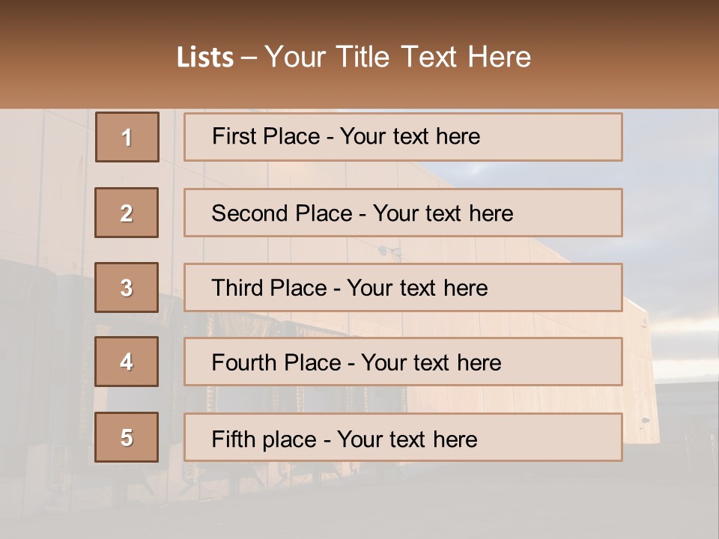Select the bold word Lists in title
Image resolution: width=719 pixels, height=539 pixels.
(205, 58)
